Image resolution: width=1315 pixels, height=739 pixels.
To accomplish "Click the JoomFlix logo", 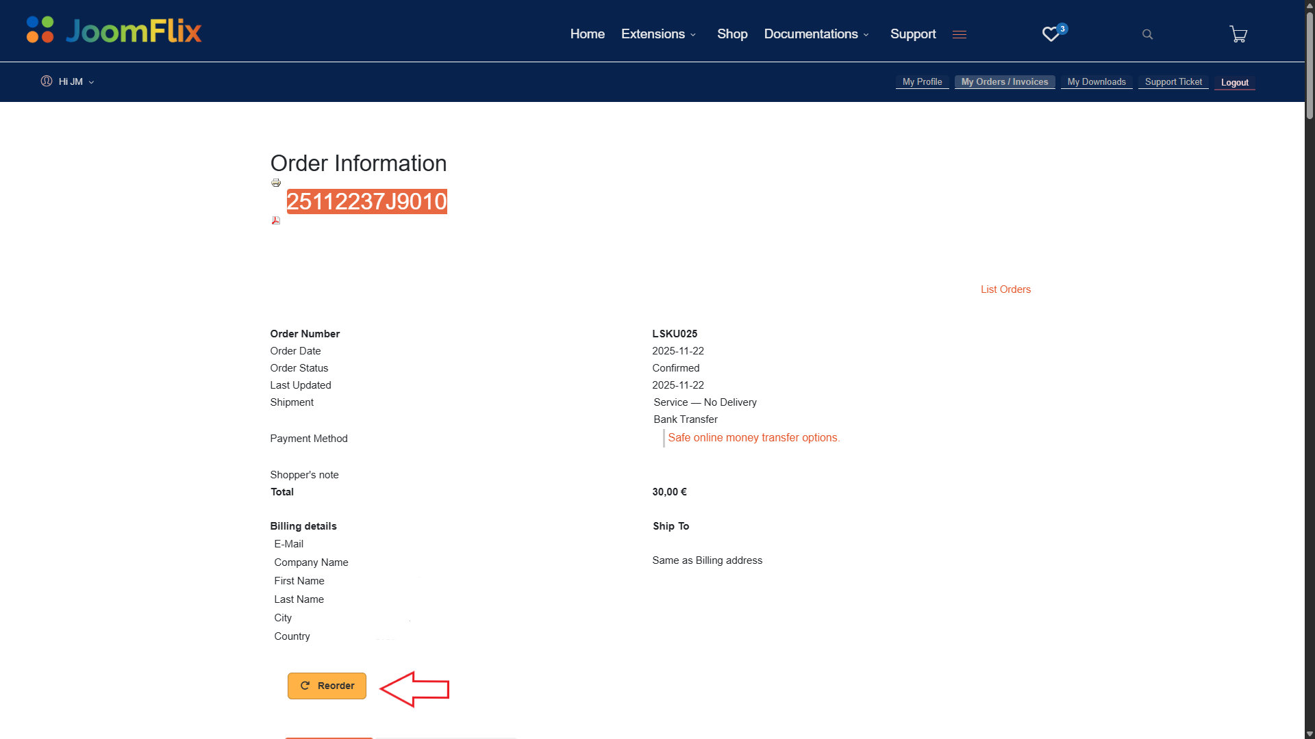I will tap(114, 31).
